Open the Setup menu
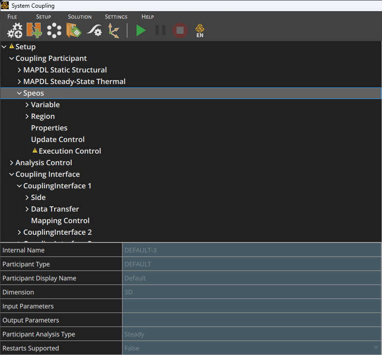Image resolution: width=382 pixels, height=355 pixels. click(44, 17)
